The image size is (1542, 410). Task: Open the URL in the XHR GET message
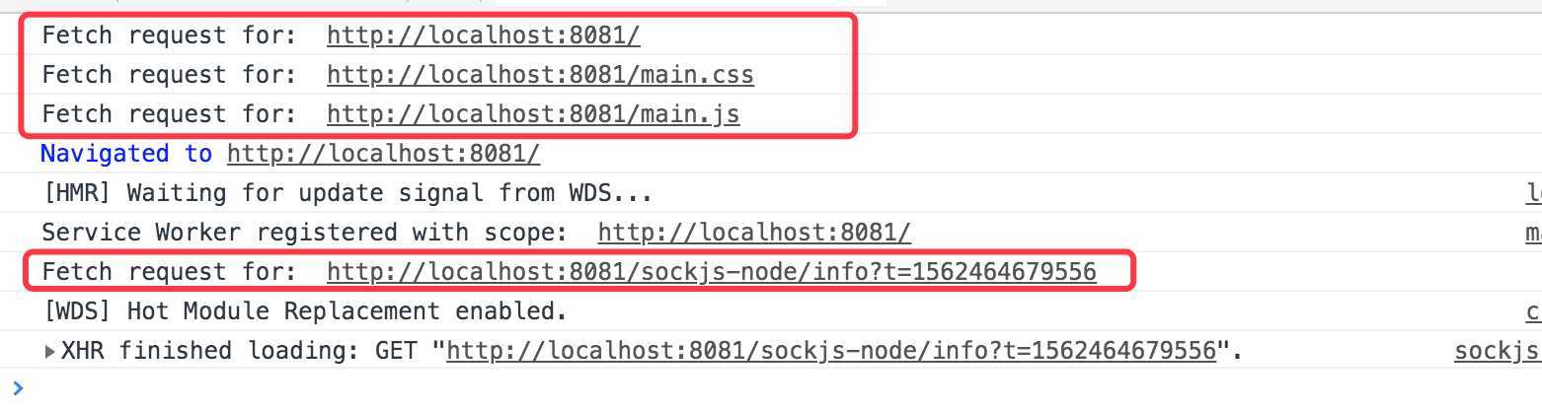tap(831, 351)
